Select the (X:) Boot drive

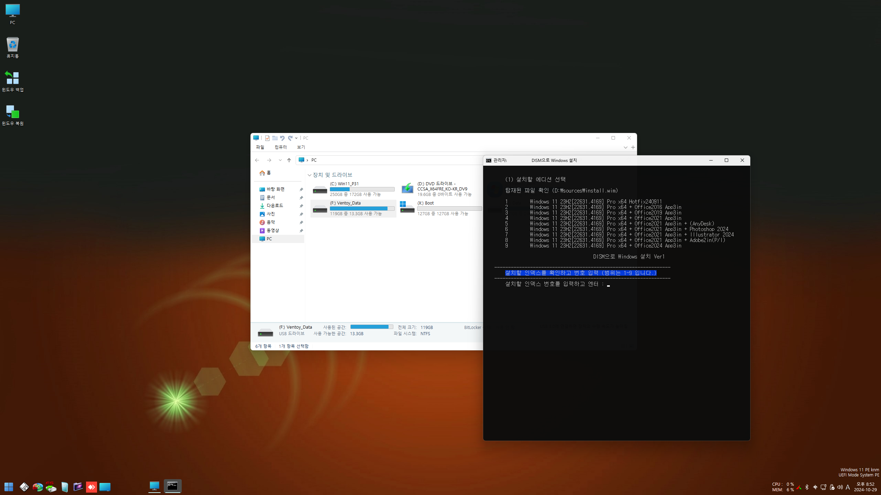(x=441, y=208)
